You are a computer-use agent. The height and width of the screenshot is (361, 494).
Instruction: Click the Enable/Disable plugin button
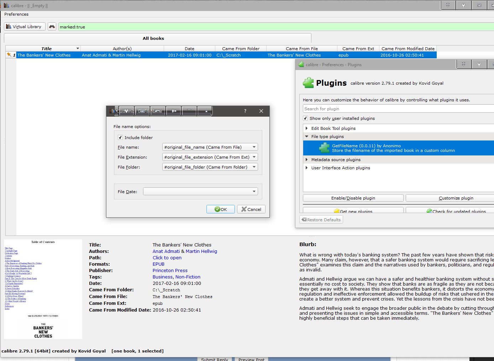coord(353,198)
